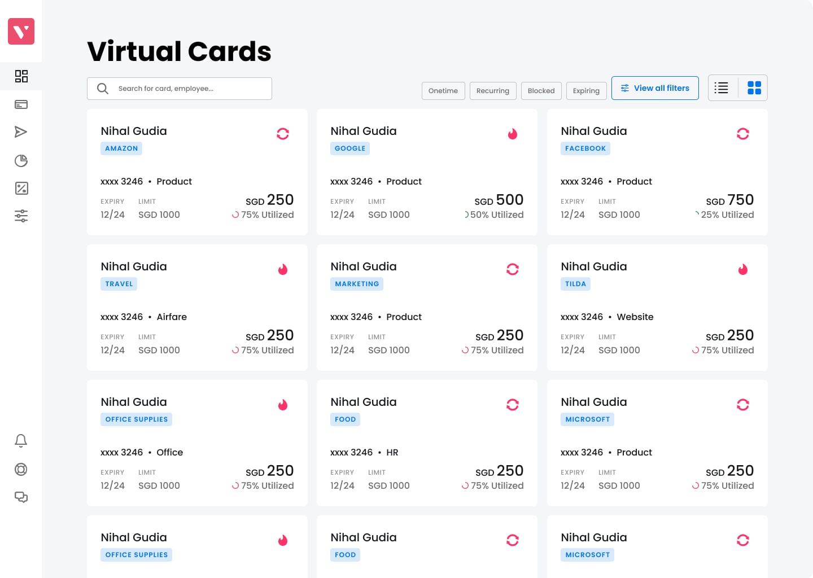The height and width of the screenshot is (578, 813).
Task: Click the FACEBOOK tag
Action: point(585,148)
